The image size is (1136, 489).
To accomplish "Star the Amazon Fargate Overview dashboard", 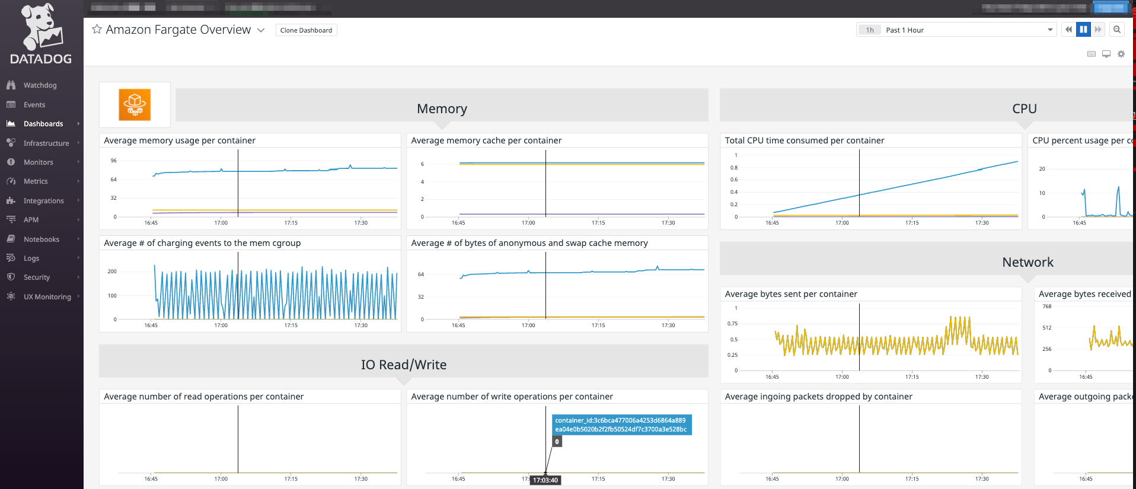I will pos(97,29).
